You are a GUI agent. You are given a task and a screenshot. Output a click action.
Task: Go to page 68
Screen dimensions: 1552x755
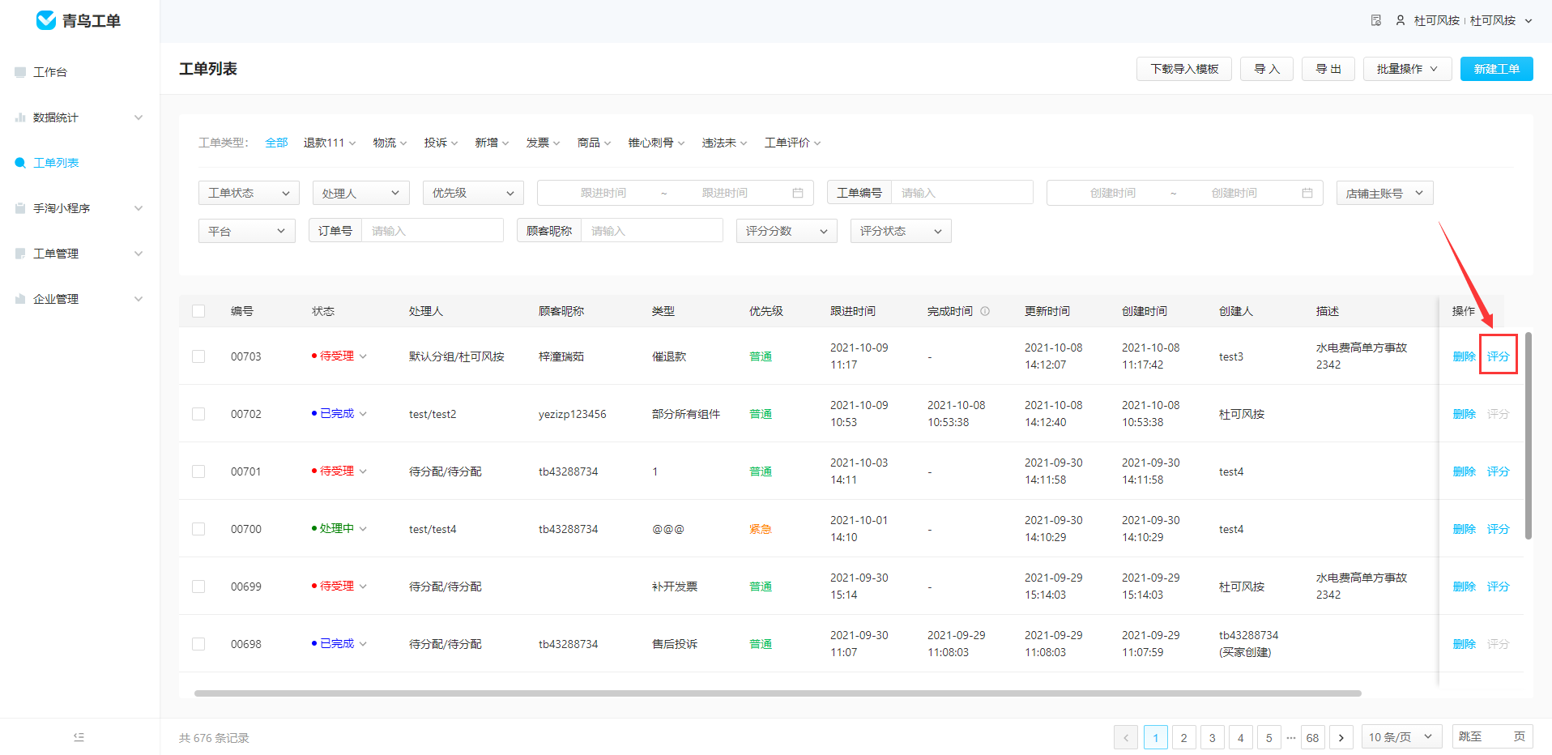1312,737
